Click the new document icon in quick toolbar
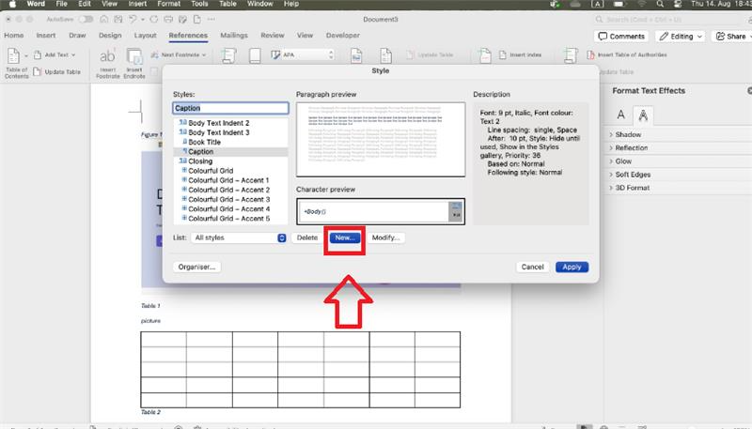The image size is (752, 429). [197, 19]
